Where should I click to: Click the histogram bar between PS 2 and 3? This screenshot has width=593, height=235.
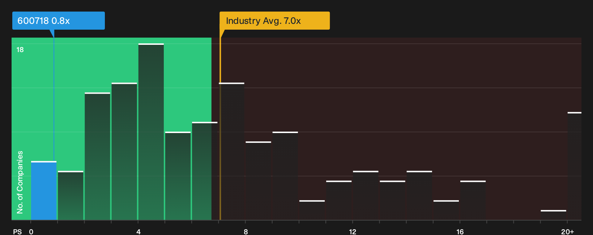pyautogui.click(x=98, y=156)
